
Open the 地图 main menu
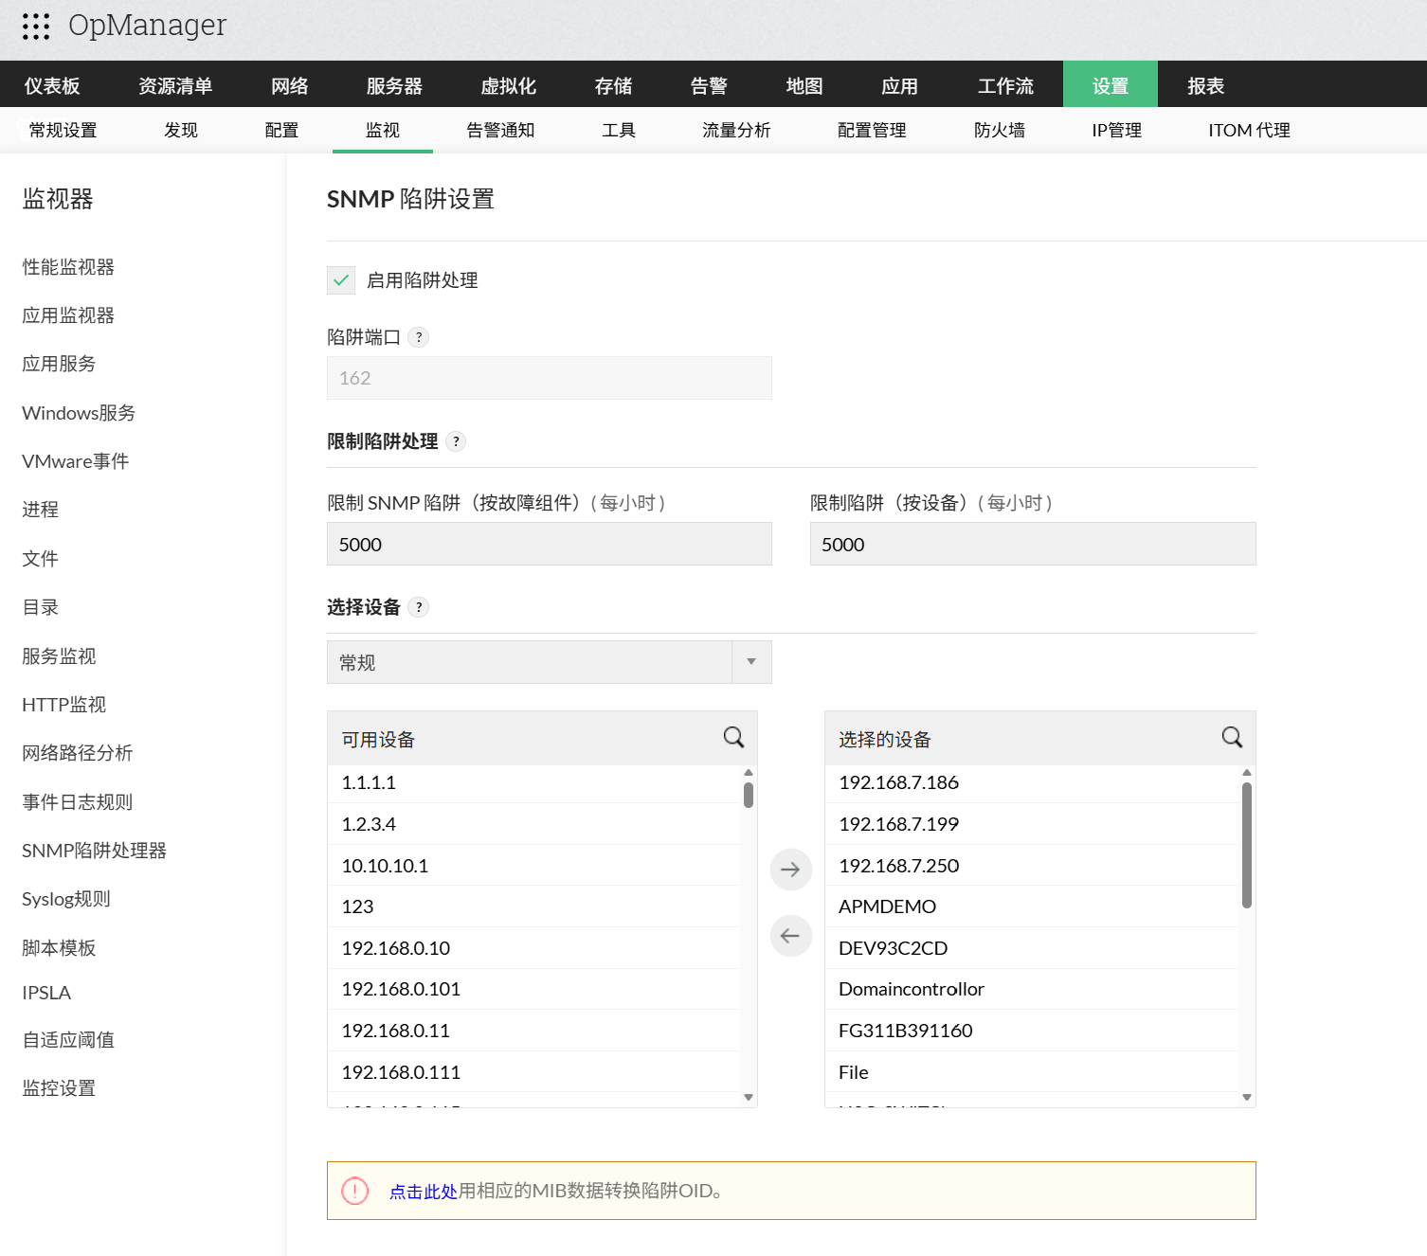tap(804, 85)
